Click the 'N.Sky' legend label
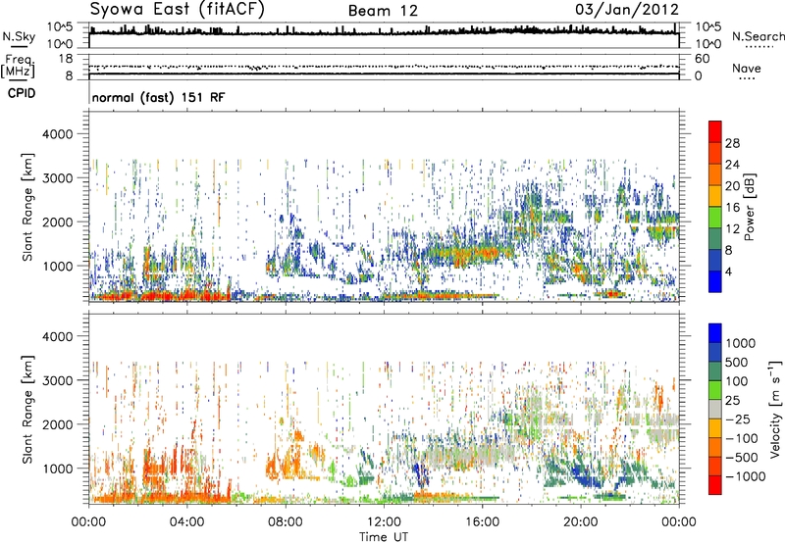 tap(19, 36)
